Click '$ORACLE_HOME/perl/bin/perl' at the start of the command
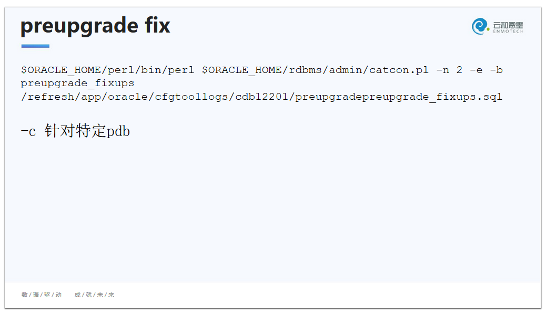 point(107,70)
